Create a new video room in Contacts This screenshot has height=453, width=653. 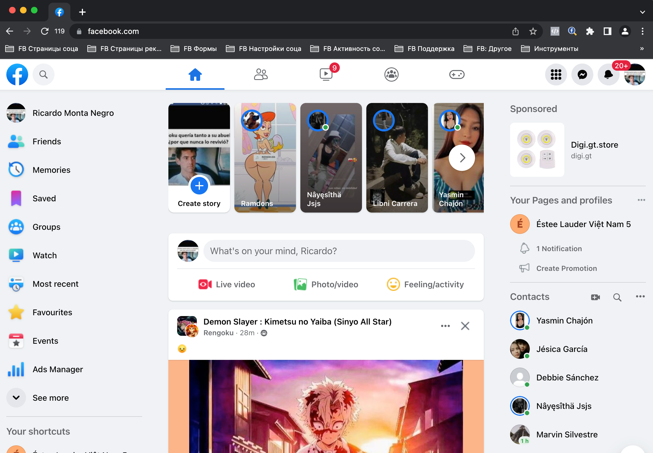596,297
